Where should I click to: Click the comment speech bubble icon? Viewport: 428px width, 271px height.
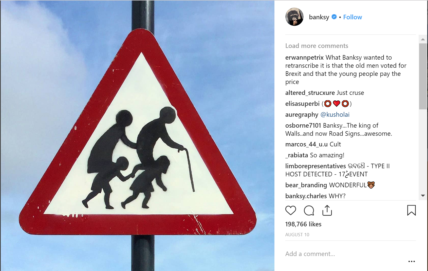coord(309,210)
